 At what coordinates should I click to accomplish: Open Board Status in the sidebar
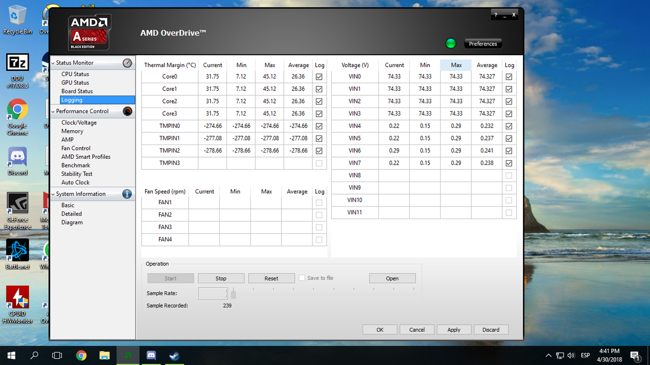tap(77, 91)
